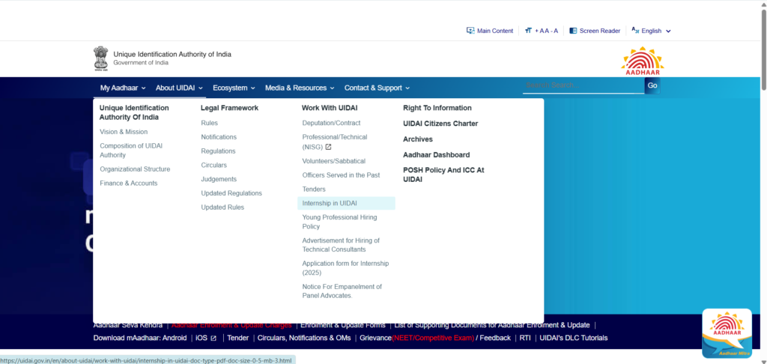Click external link icon beside iOS
This screenshot has width=767, height=364.
(213, 338)
